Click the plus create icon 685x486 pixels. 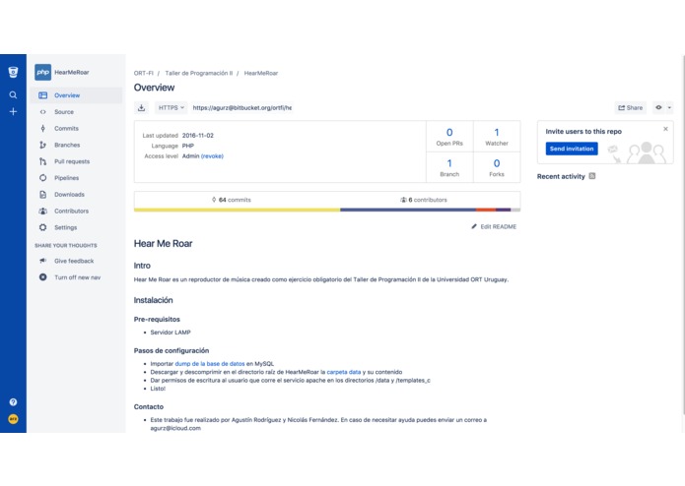point(13,111)
